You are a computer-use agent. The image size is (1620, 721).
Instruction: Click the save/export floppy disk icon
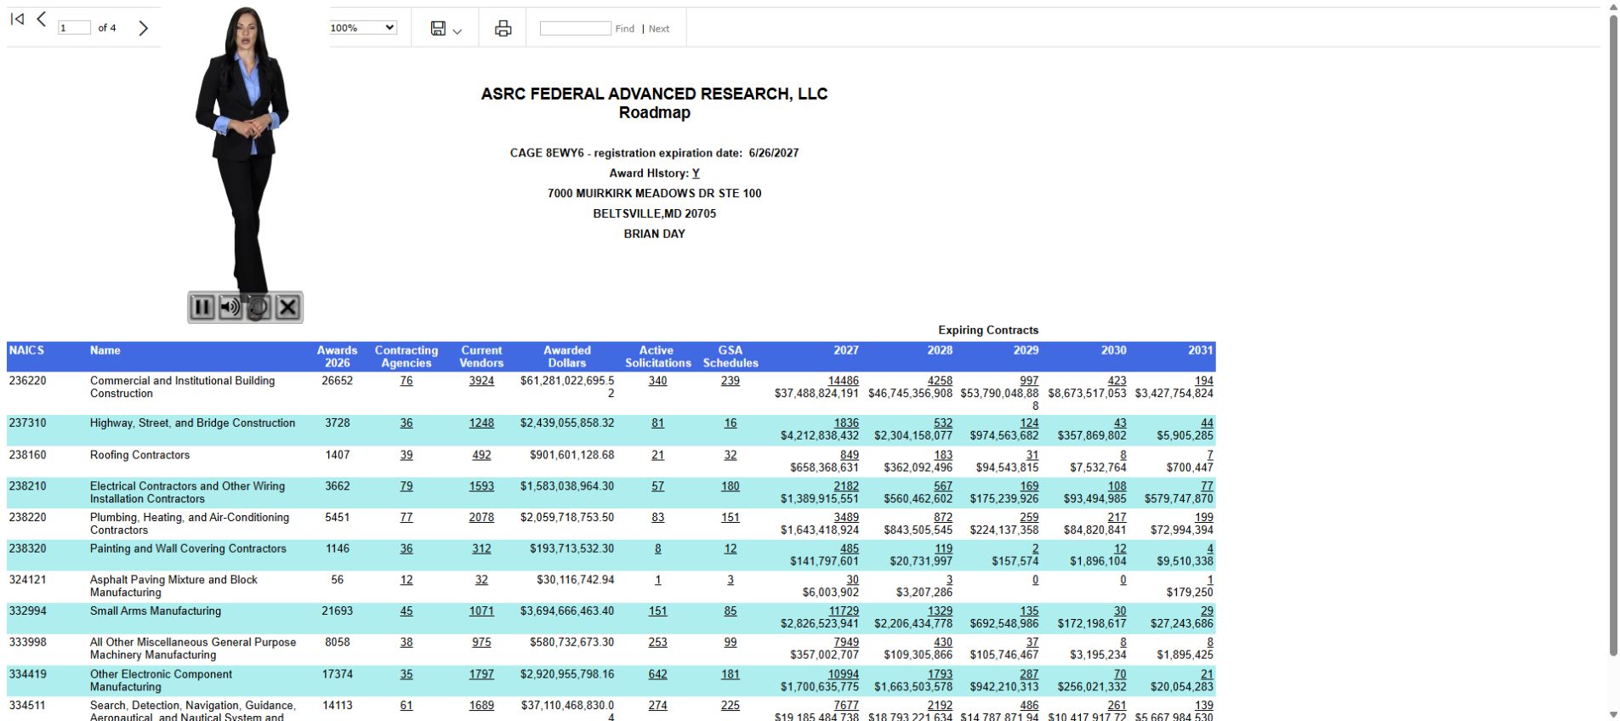pyautogui.click(x=438, y=28)
